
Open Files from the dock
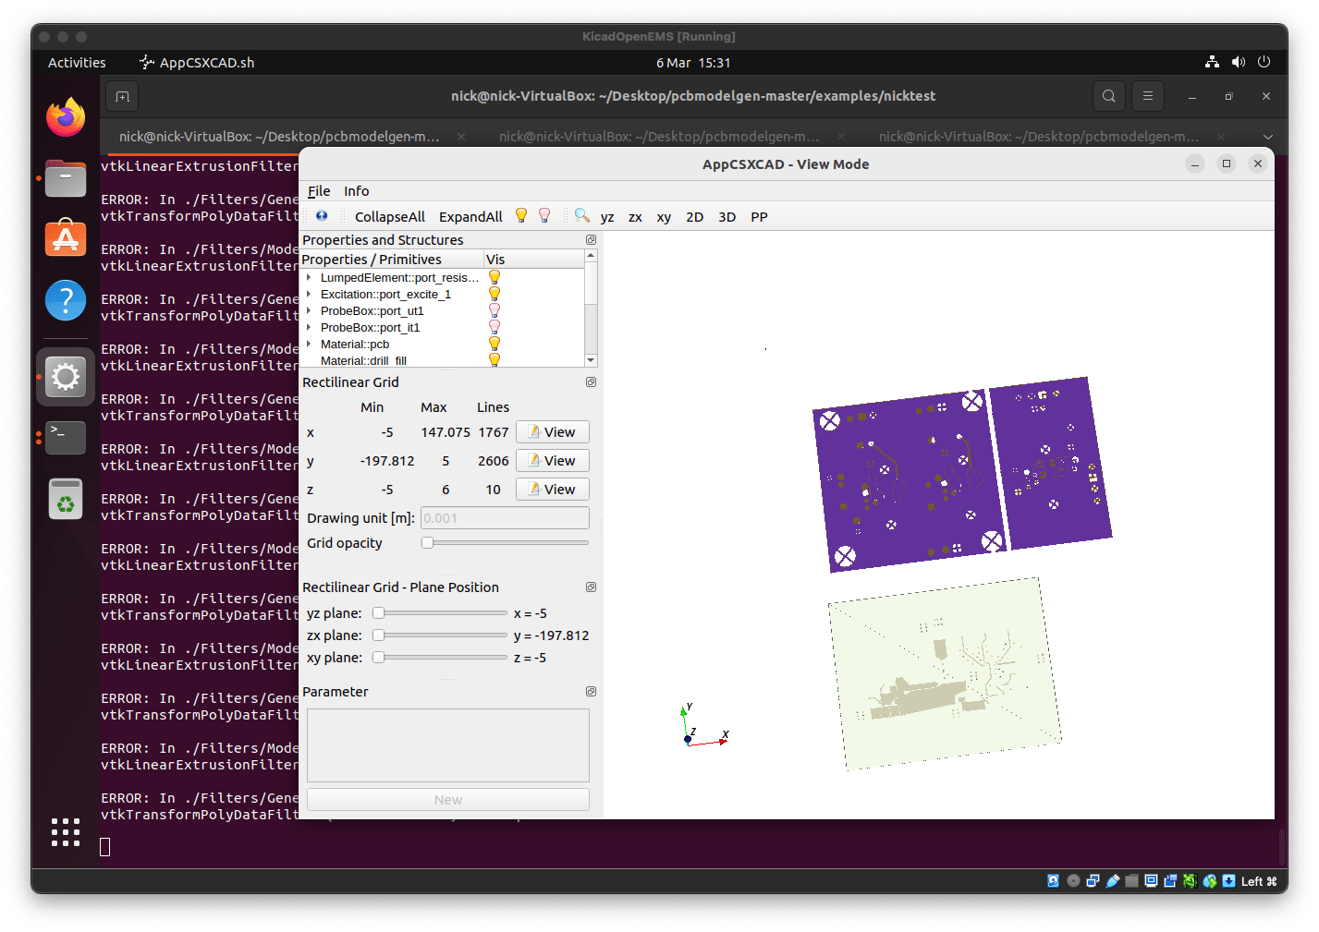tap(66, 178)
